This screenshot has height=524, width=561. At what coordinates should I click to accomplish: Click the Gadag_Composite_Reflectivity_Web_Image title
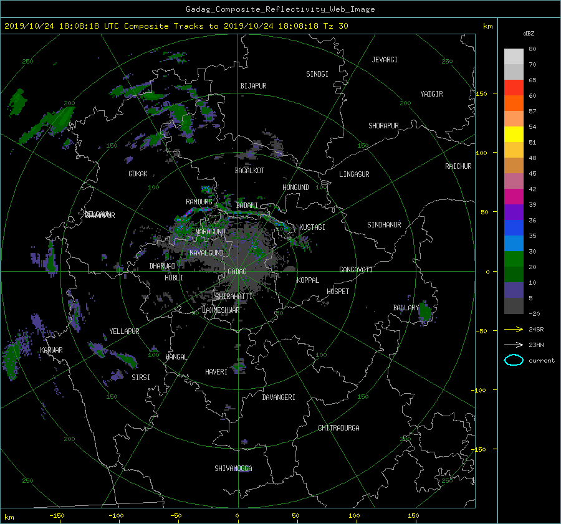[x=280, y=9]
